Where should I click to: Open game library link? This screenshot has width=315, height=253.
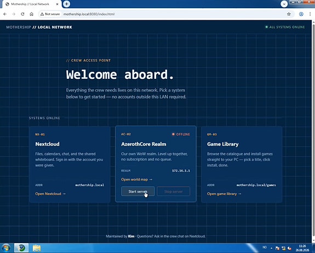[224, 194]
